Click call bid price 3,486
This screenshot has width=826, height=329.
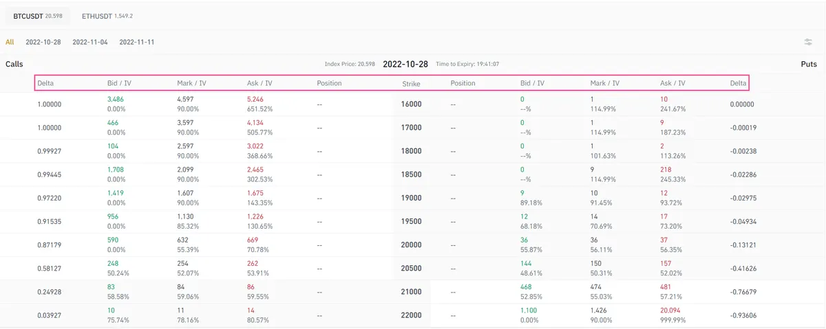(x=116, y=100)
